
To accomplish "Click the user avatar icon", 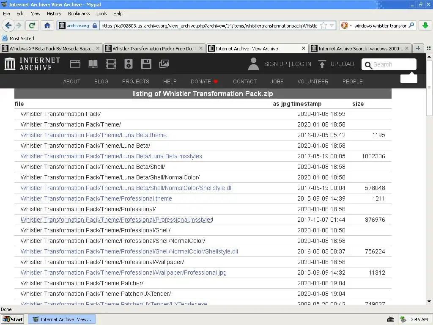I will (253, 64).
